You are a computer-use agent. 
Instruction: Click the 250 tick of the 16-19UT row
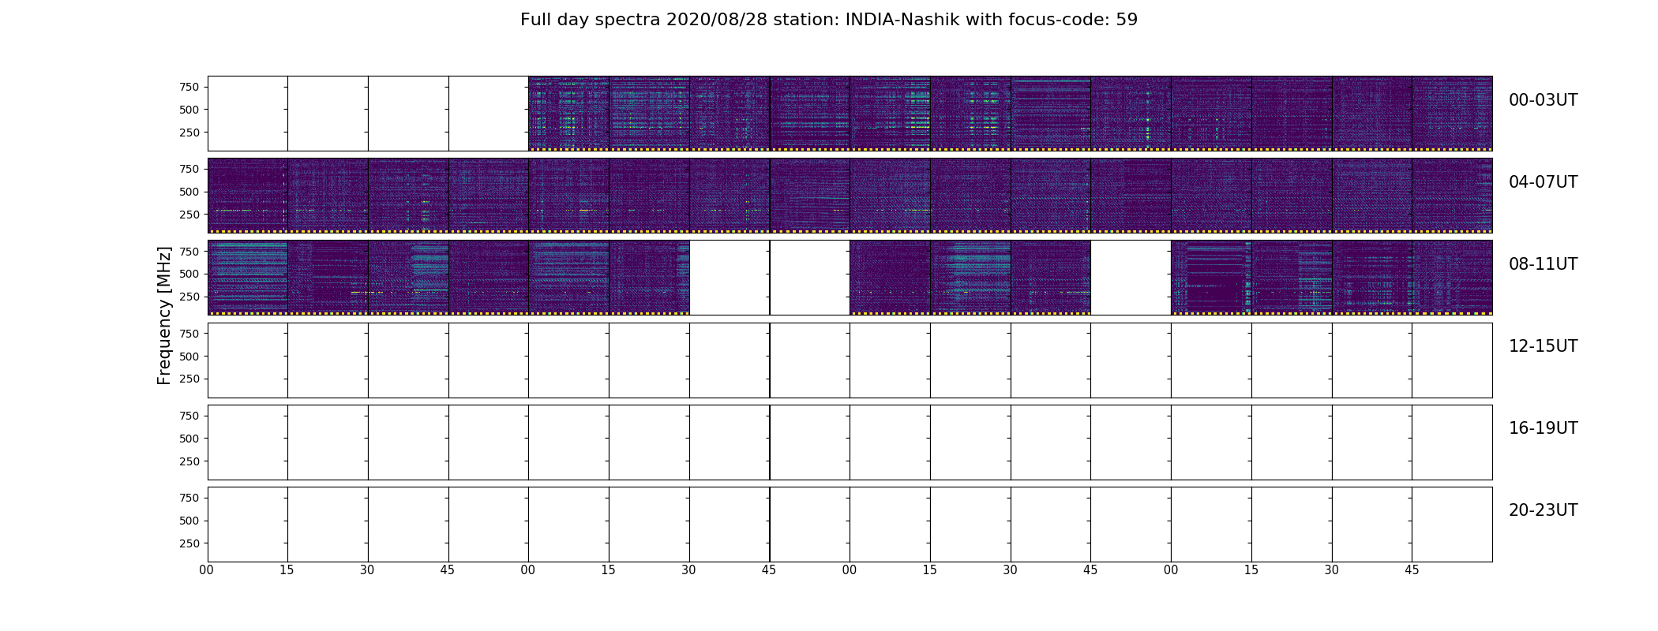coord(189,461)
